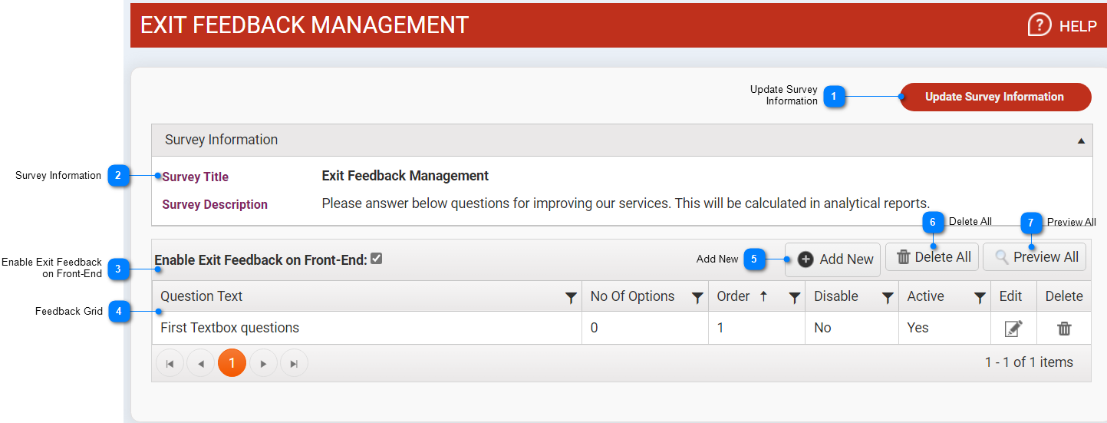Go to the first page of results
Image resolution: width=1107 pixels, height=423 pixels.
(x=170, y=363)
